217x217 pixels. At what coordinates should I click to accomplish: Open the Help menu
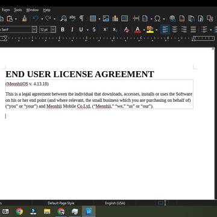(47, 10)
